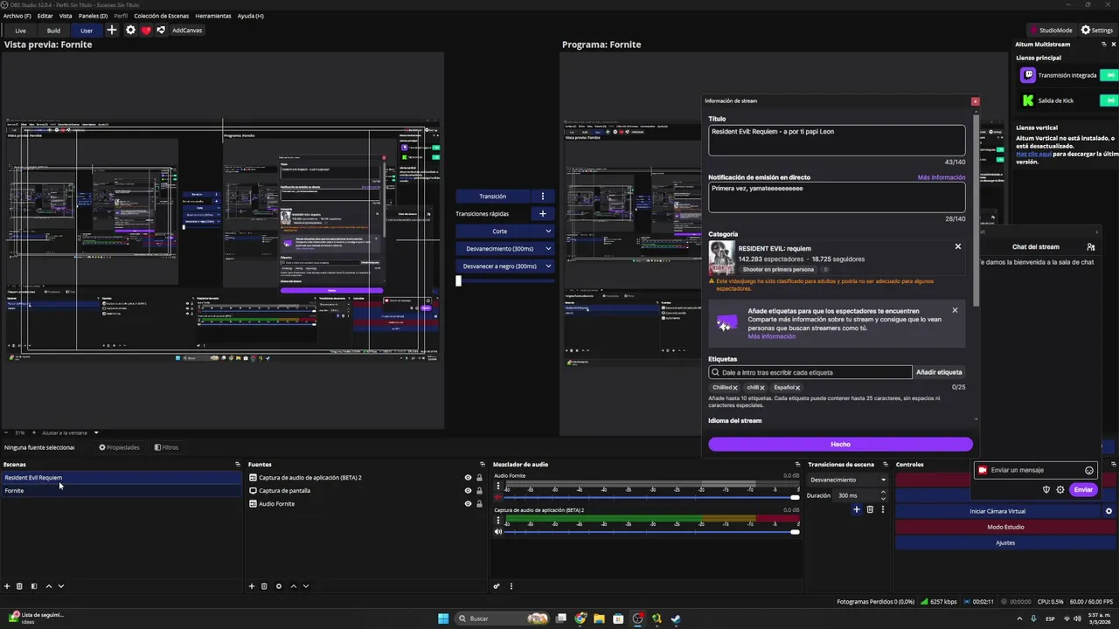Screen dimensions: 1119x629
Task: Click the Hecho button
Action: [x=840, y=444]
